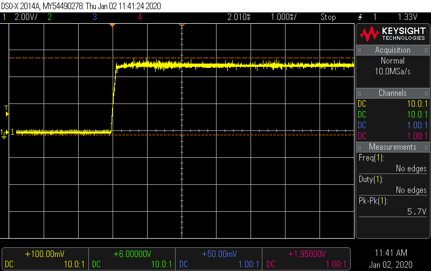Click the yellow waveform rising edge
431x271 pixels.
114,99
